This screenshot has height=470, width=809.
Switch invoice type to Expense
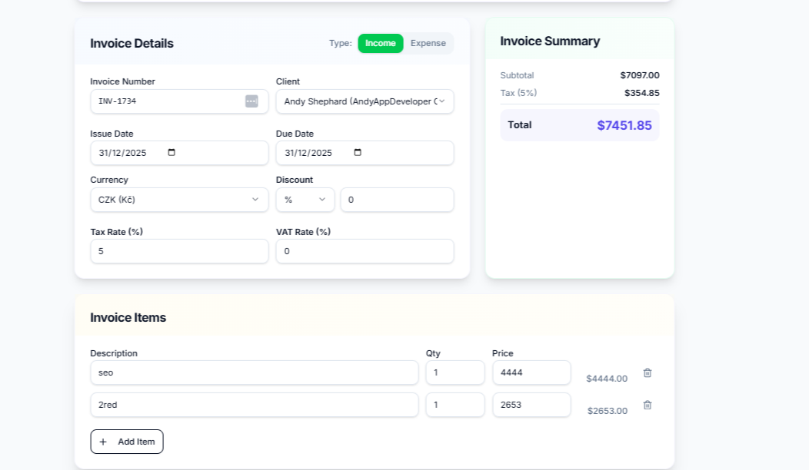[428, 44]
